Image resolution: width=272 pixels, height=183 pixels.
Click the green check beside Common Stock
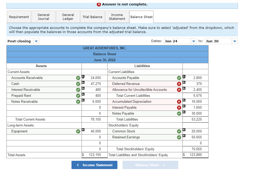179,131
